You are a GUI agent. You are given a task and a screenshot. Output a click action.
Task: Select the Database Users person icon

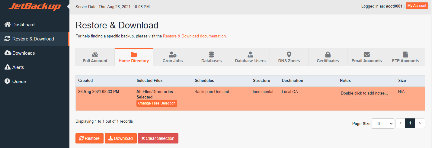coord(250,55)
